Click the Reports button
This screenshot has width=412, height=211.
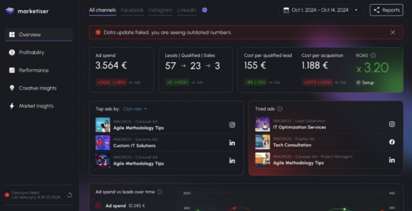[x=386, y=10]
